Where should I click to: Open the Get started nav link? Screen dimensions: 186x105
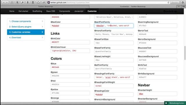point(23,11)
